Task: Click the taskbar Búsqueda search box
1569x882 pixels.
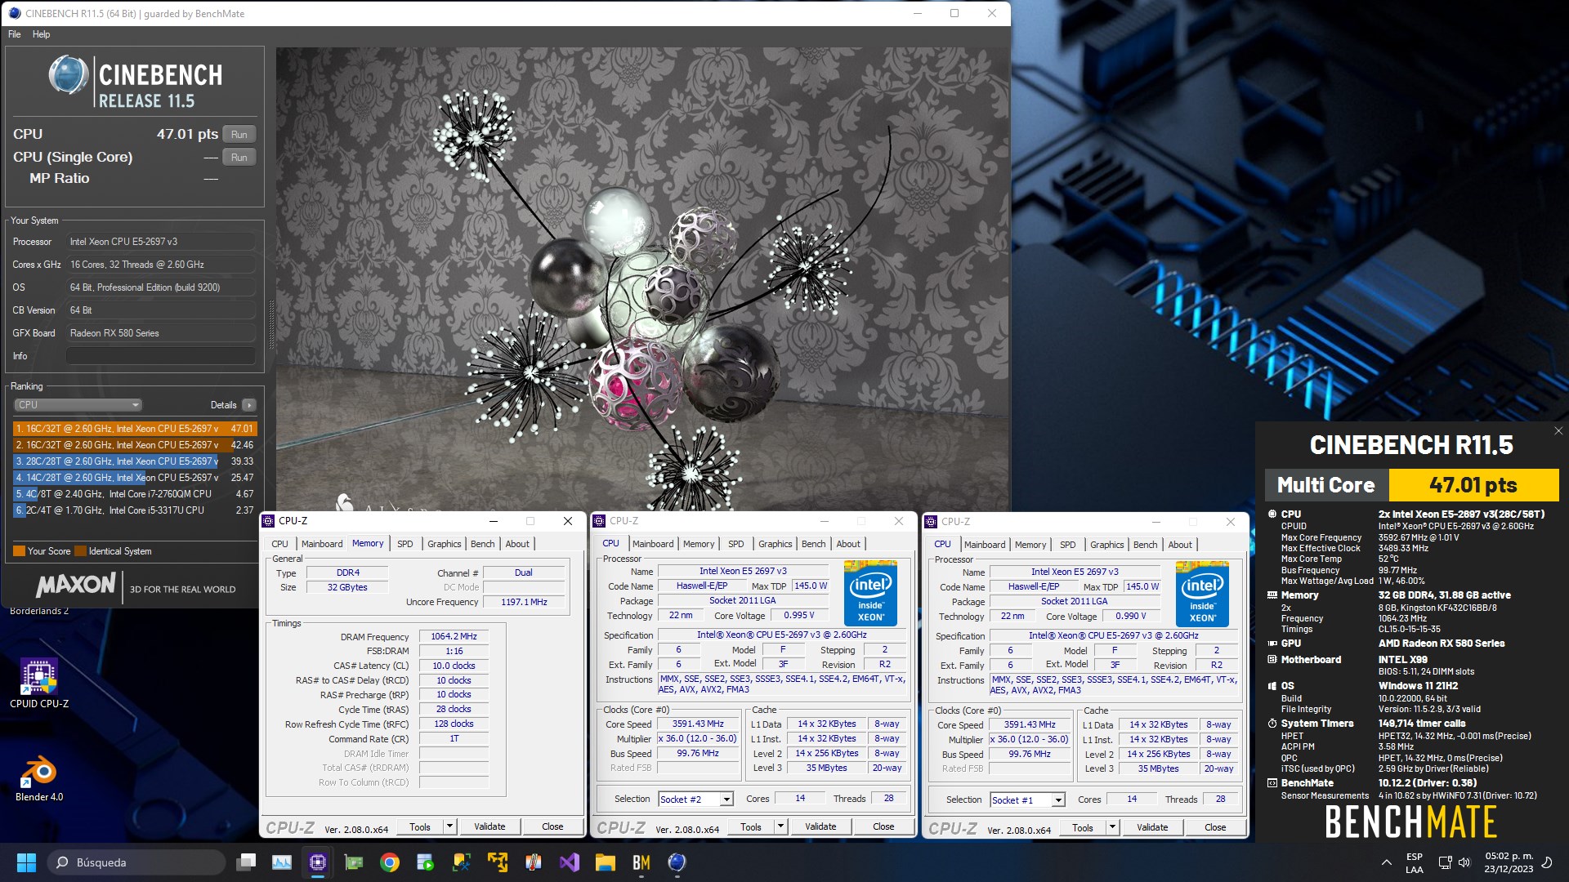Action: 136,862
